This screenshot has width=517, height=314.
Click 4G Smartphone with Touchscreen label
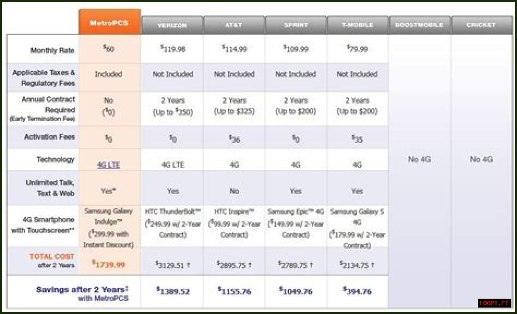[43, 225]
